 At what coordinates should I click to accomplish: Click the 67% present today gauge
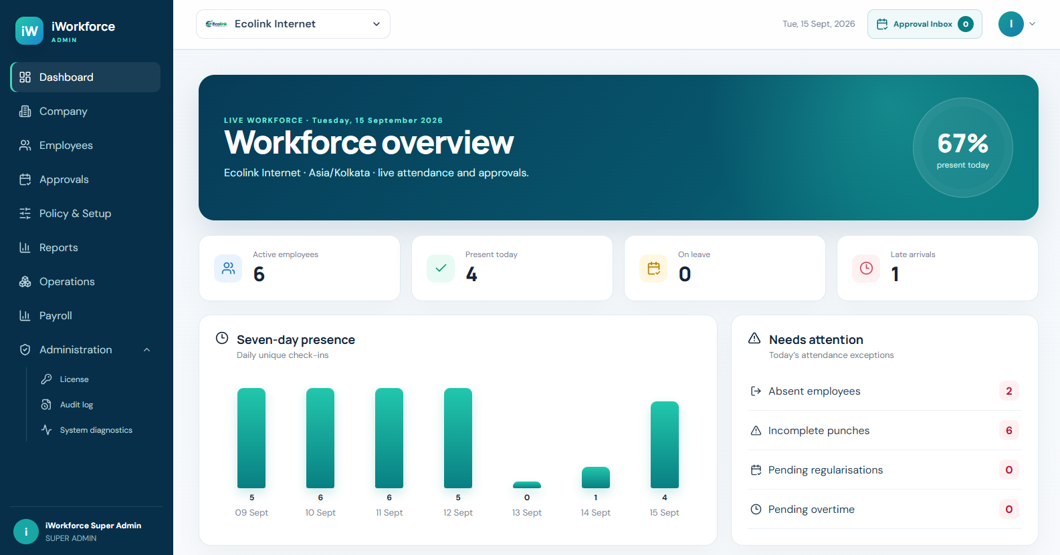tap(963, 148)
